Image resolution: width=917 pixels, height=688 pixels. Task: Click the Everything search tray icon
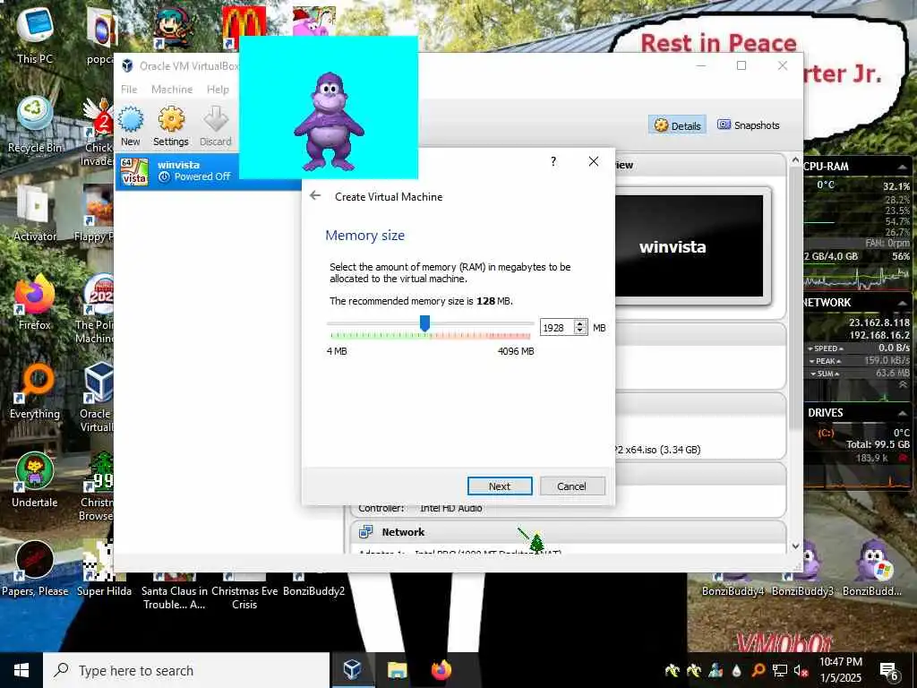(x=758, y=670)
